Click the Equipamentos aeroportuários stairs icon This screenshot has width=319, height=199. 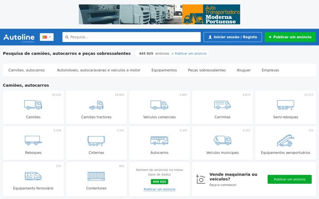tap(285, 141)
